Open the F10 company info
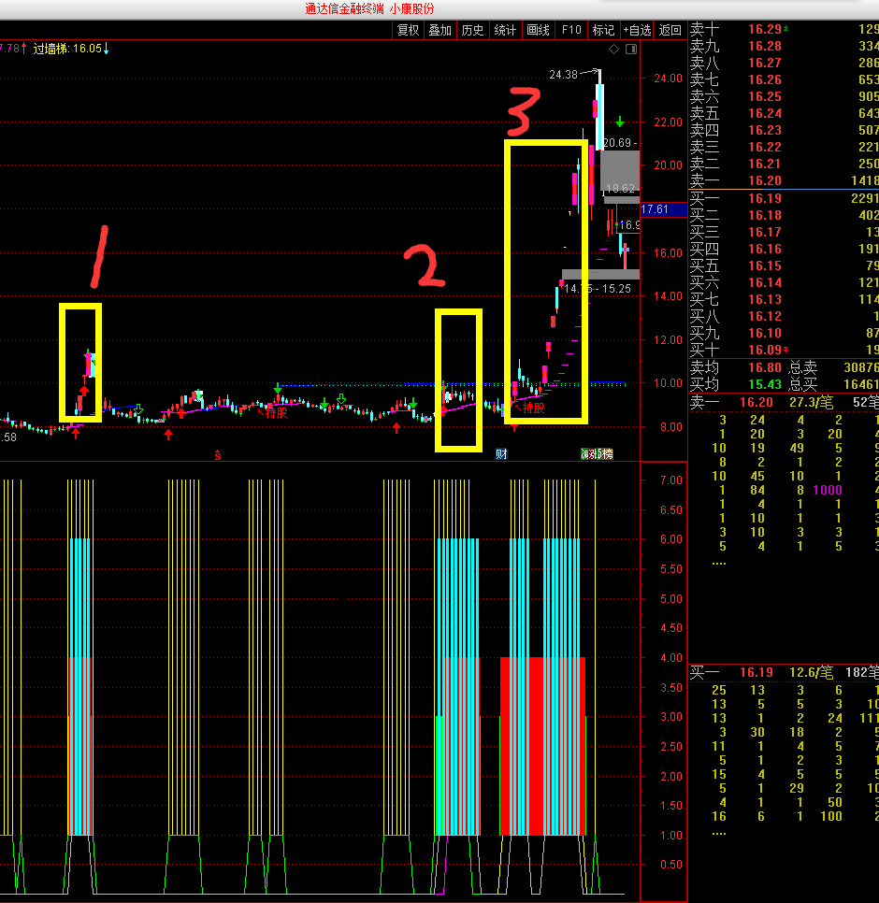Screen dimensions: 879x903 pos(571,30)
